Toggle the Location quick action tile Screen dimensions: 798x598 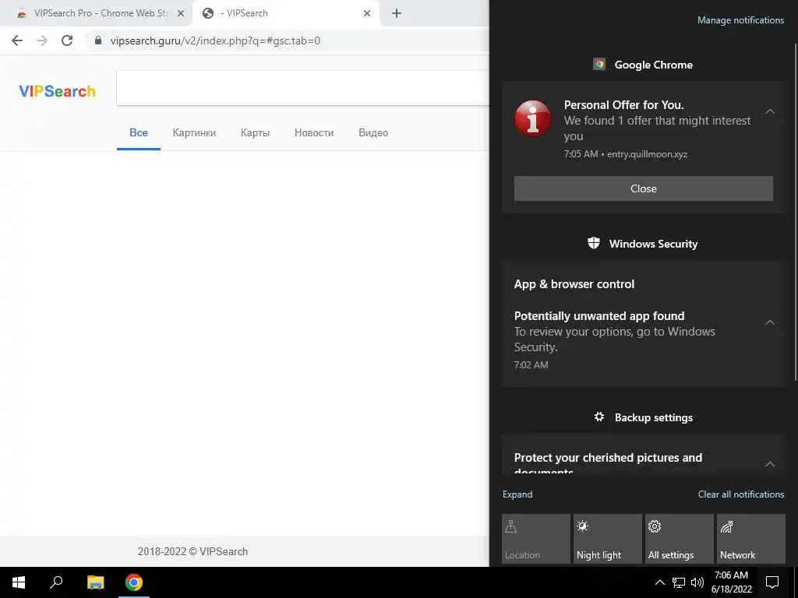pos(536,539)
